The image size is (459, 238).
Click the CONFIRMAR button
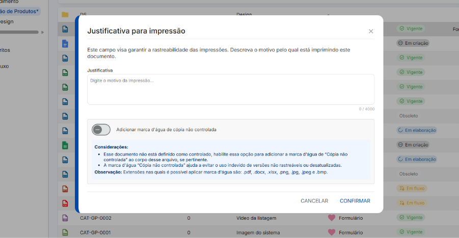pos(355,201)
